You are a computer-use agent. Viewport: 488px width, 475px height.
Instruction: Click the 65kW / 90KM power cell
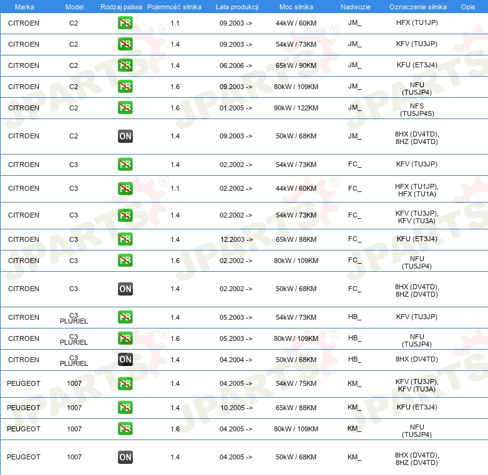[296, 65]
